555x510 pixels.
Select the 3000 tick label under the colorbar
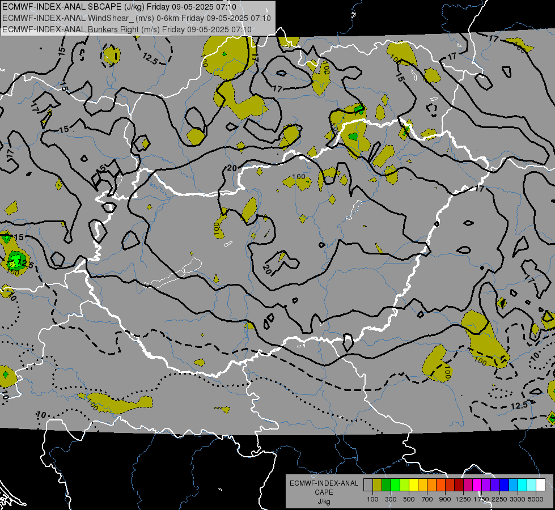(x=518, y=499)
